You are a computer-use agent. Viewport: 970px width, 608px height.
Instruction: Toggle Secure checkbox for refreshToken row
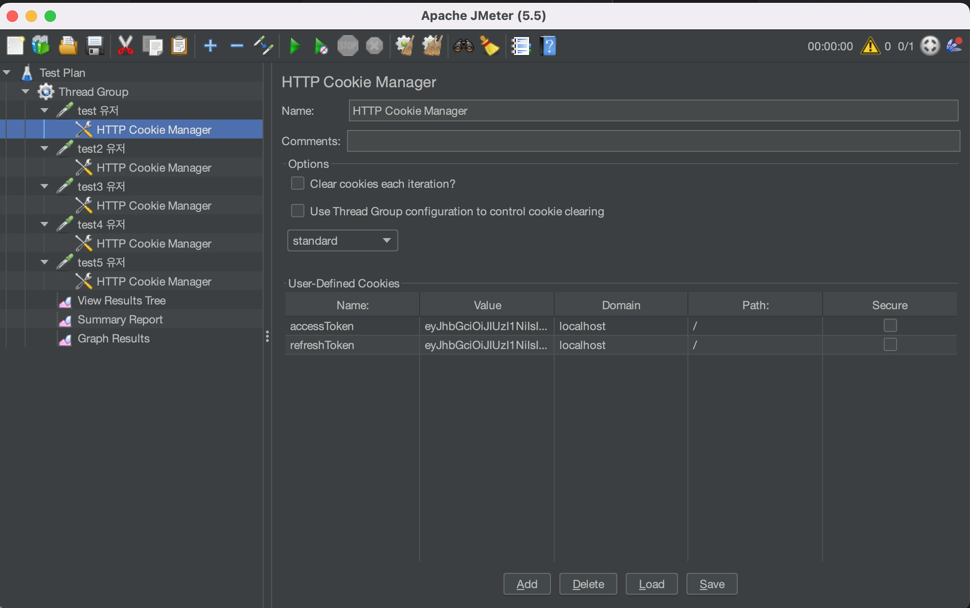890,344
